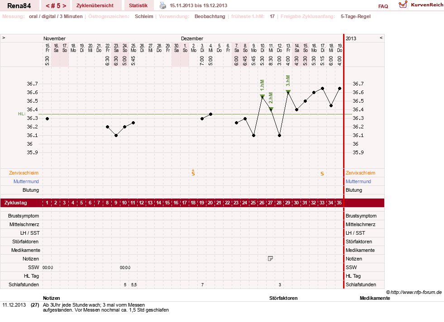This screenshot has width=444, height=322.
Task: Click the Schleim Östrogenzeichen value
Action: tap(144, 16)
